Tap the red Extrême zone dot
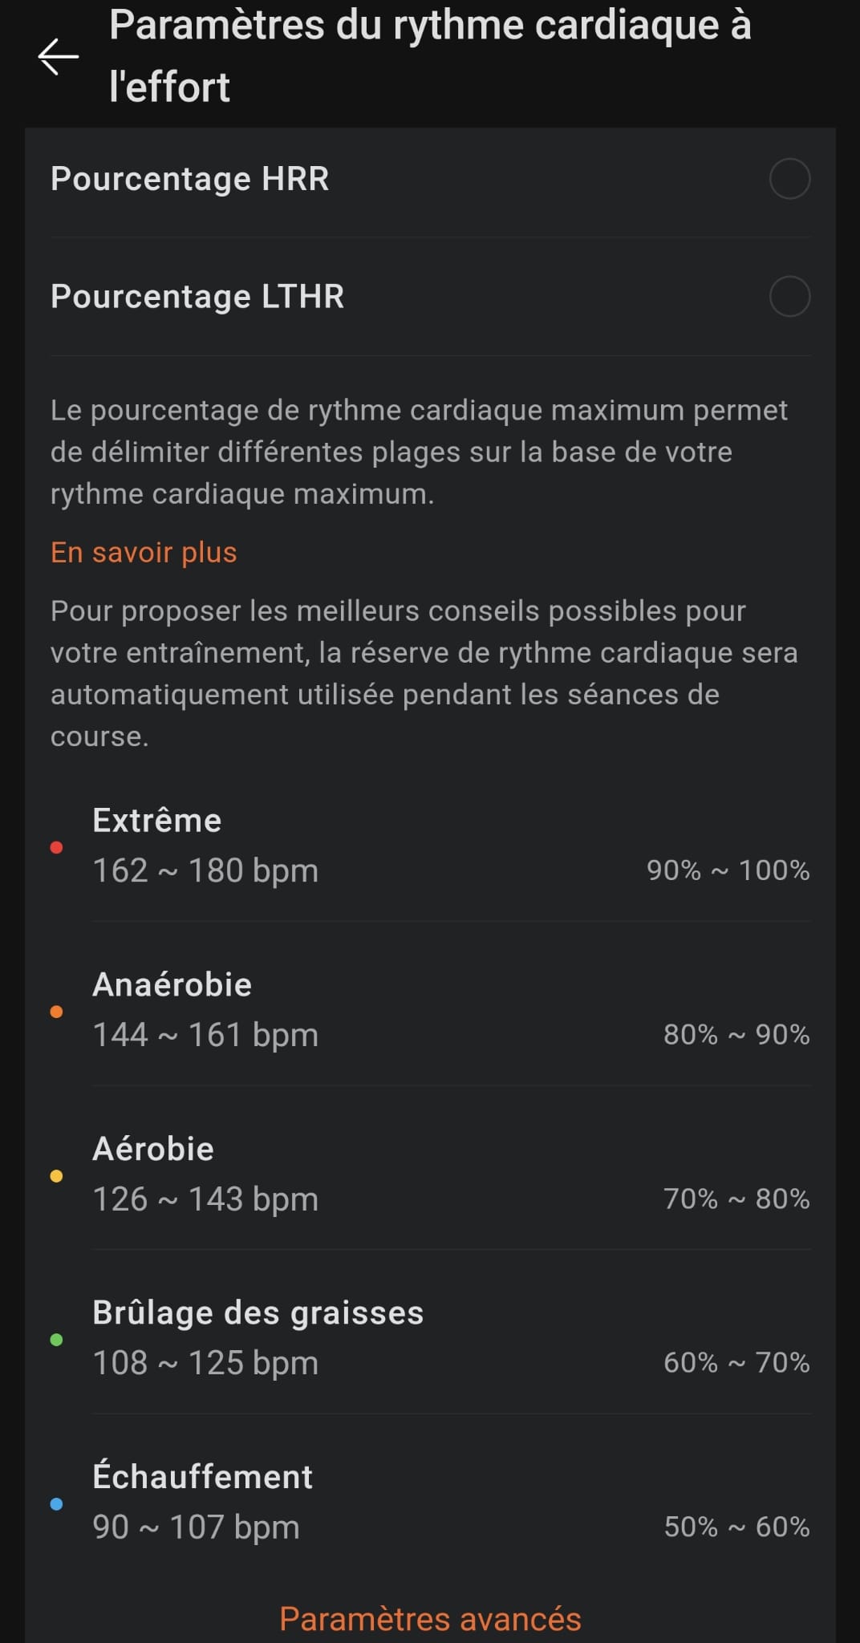This screenshot has height=1643, width=860. click(56, 847)
